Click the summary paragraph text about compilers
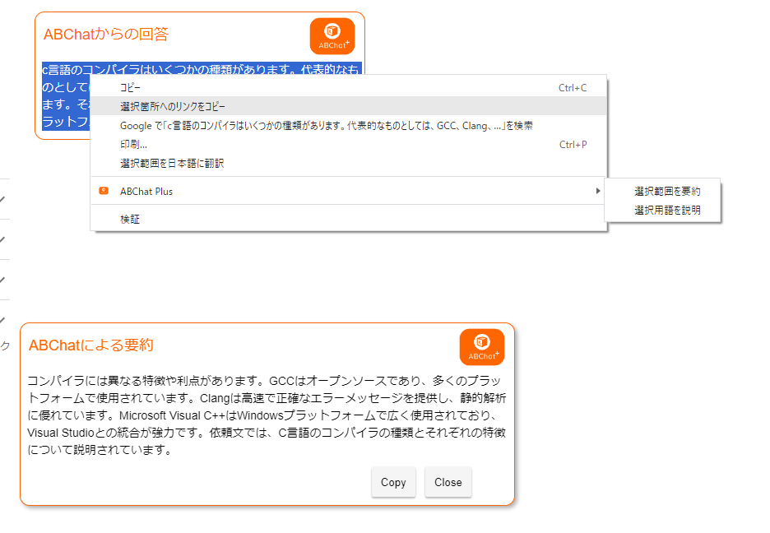This screenshot has height=533, width=770. pos(267,415)
